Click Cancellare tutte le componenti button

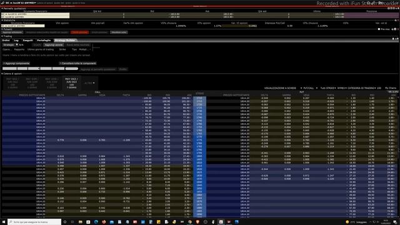pos(78,63)
